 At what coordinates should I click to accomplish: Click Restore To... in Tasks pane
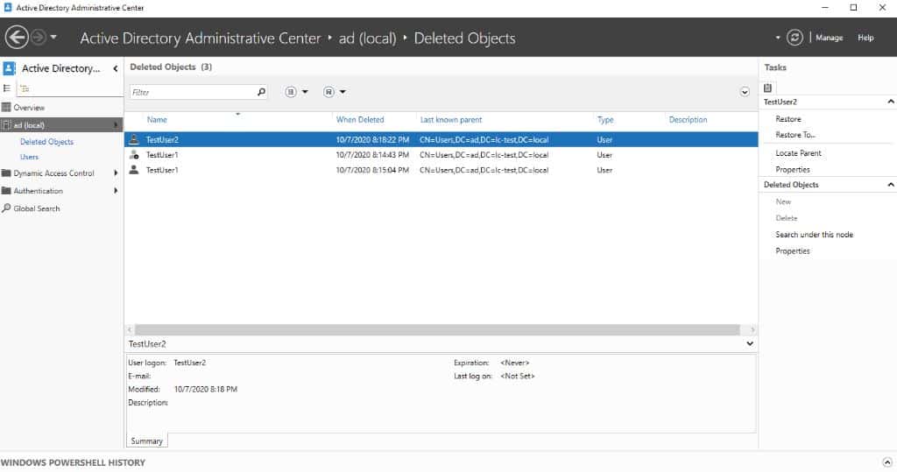click(795, 135)
